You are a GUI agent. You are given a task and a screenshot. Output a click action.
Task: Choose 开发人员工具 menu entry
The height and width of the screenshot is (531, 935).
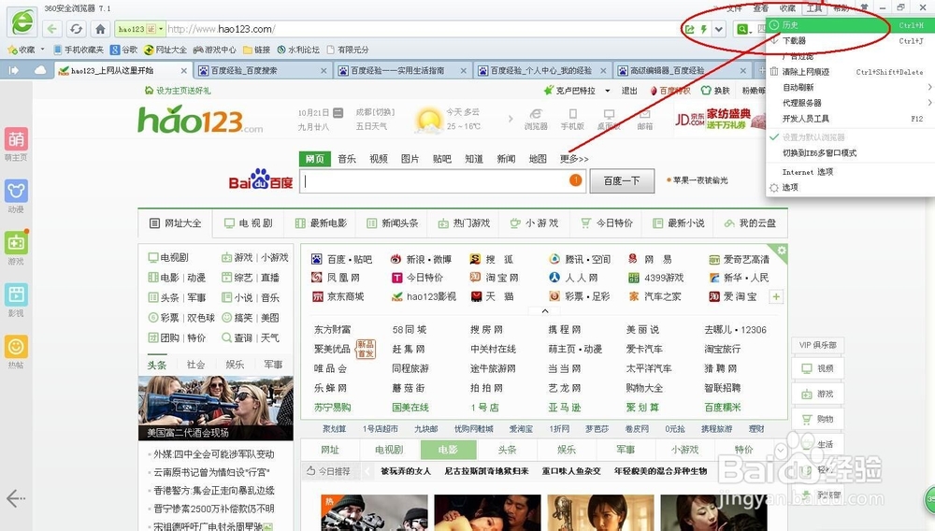850,118
